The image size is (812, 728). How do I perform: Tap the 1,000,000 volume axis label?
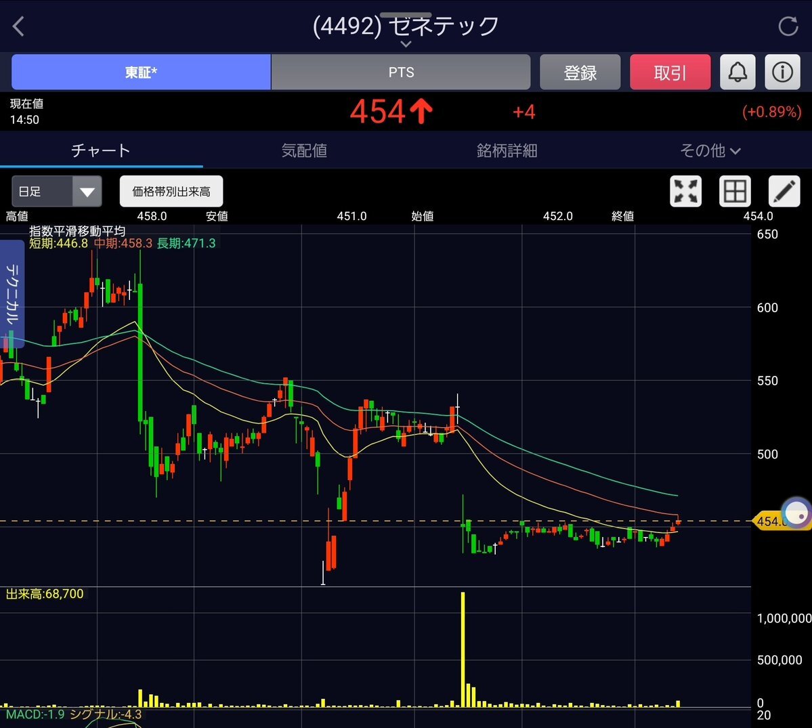pyautogui.click(x=784, y=618)
